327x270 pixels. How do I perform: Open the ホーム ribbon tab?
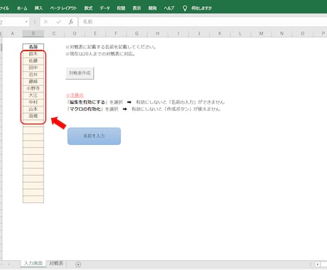click(x=22, y=9)
